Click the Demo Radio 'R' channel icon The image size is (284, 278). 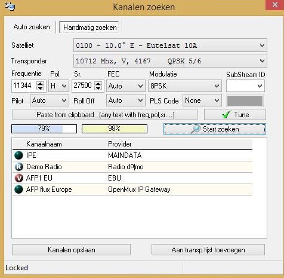(18, 167)
